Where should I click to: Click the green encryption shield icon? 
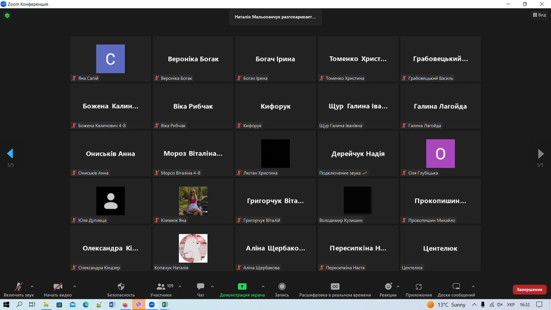point(7,15)
